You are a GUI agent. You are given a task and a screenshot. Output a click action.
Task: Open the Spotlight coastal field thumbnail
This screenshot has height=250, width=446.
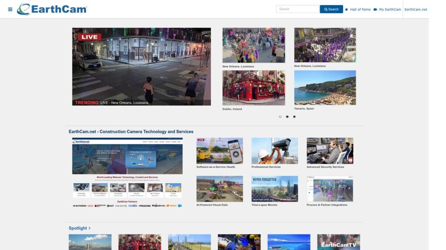(189, 242)
